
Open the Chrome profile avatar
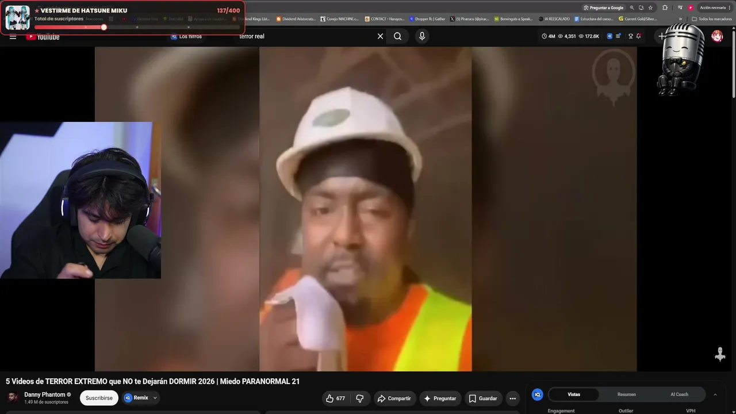pyautogui.click(x=691, y=7)
